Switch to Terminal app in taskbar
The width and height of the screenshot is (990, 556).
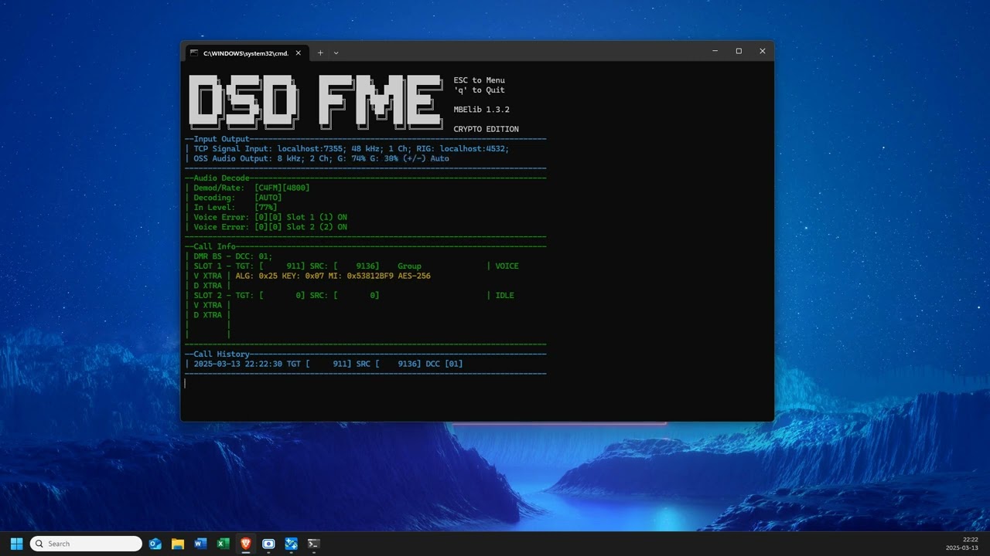click(313, 544)
